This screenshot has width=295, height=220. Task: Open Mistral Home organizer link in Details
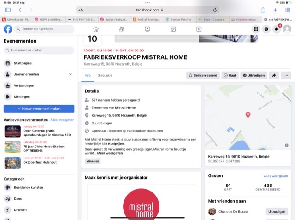pyautogui.click(x=125, y=108)
